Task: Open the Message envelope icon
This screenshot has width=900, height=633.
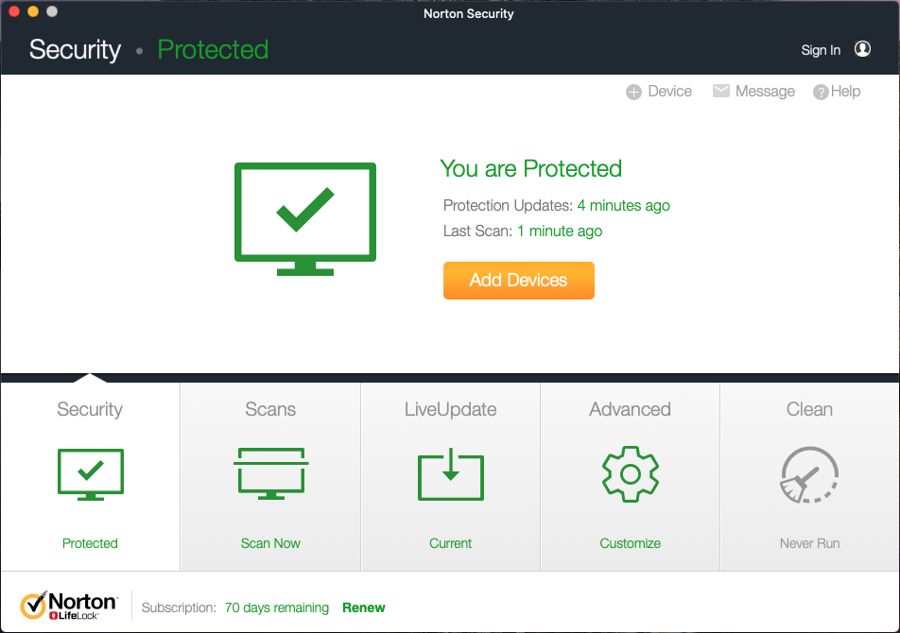Action: click(721, 92)
